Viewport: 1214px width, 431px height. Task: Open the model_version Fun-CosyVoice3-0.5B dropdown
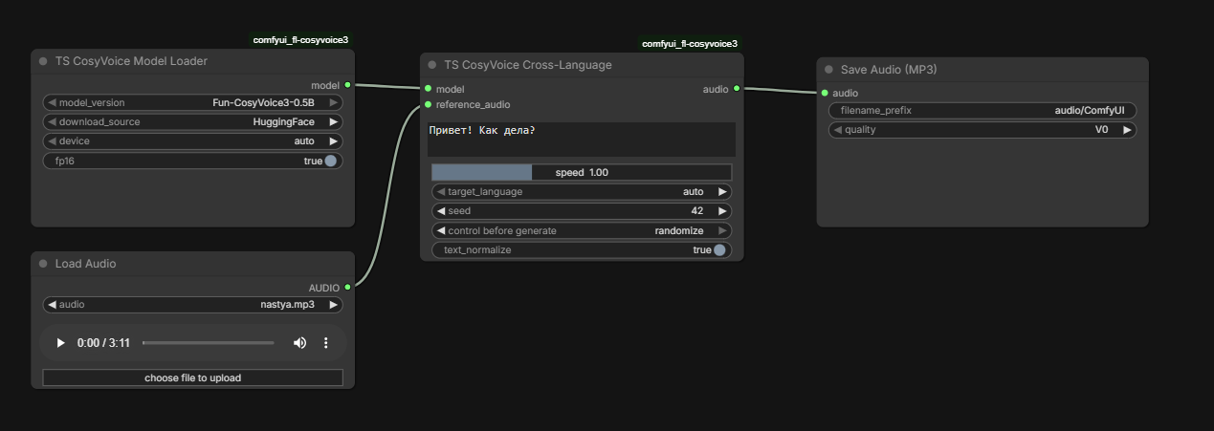pos(192,102)
